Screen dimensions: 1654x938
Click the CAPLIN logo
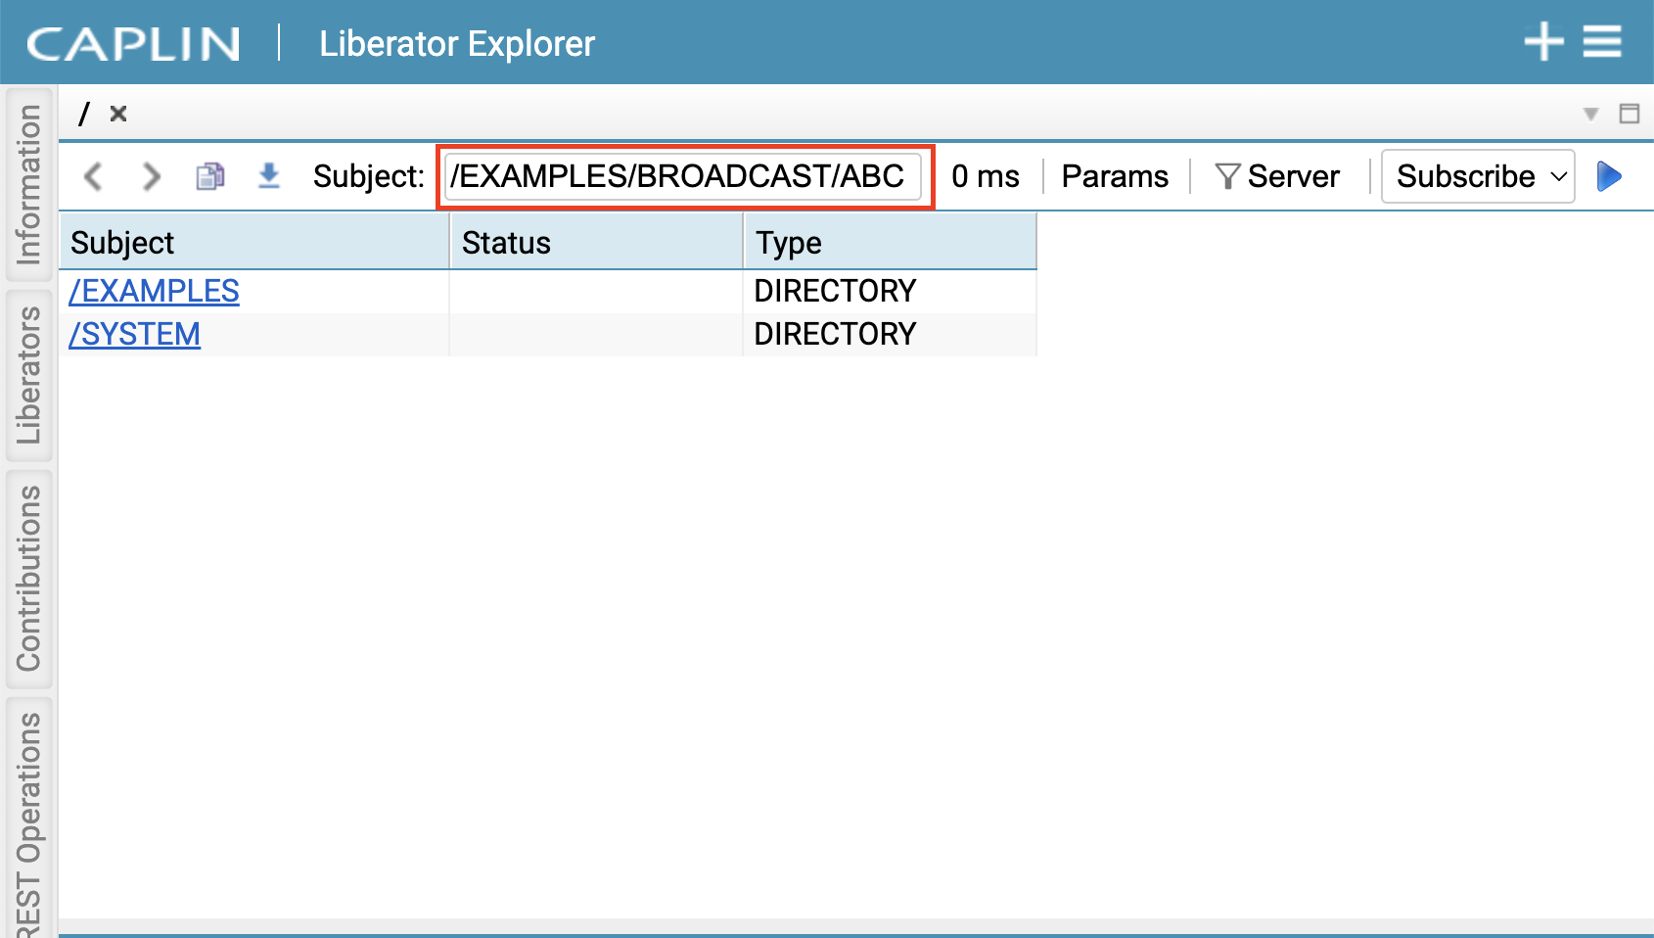click(x=133, y=43)
